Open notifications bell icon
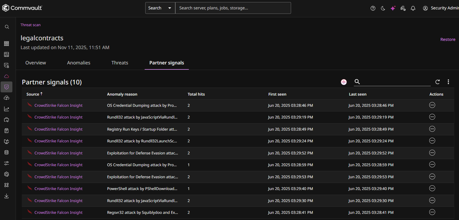Image resolution: width=459 pixels, height=220 pixels. point(413,8)
